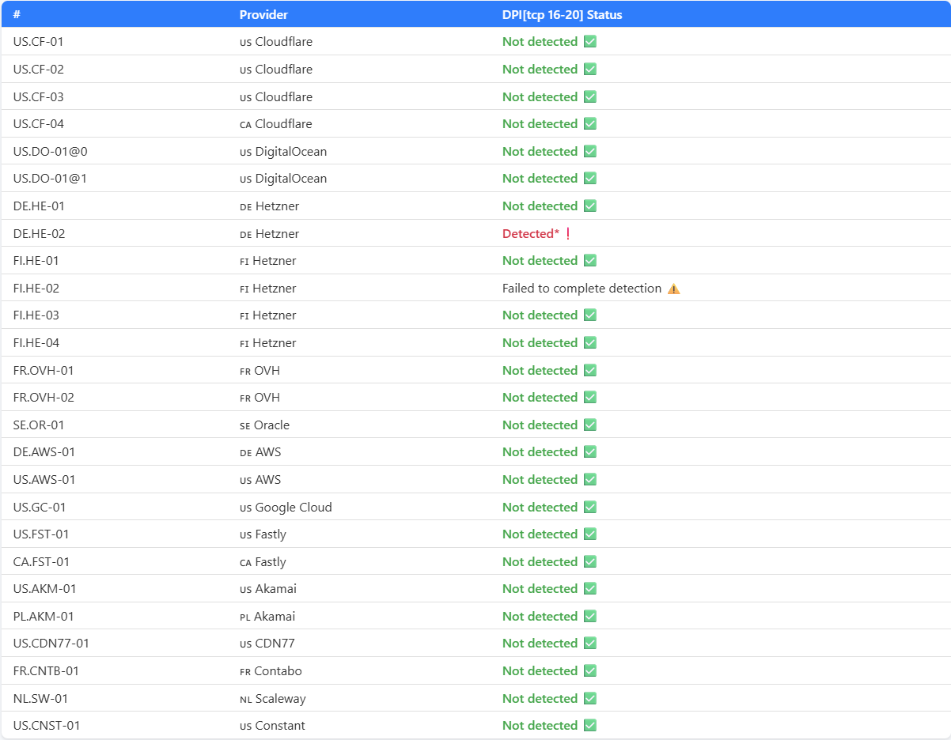951x740 pixels.
Task: Select the FR.CNTB-01 identifier cell
Action: pos(46,671)
